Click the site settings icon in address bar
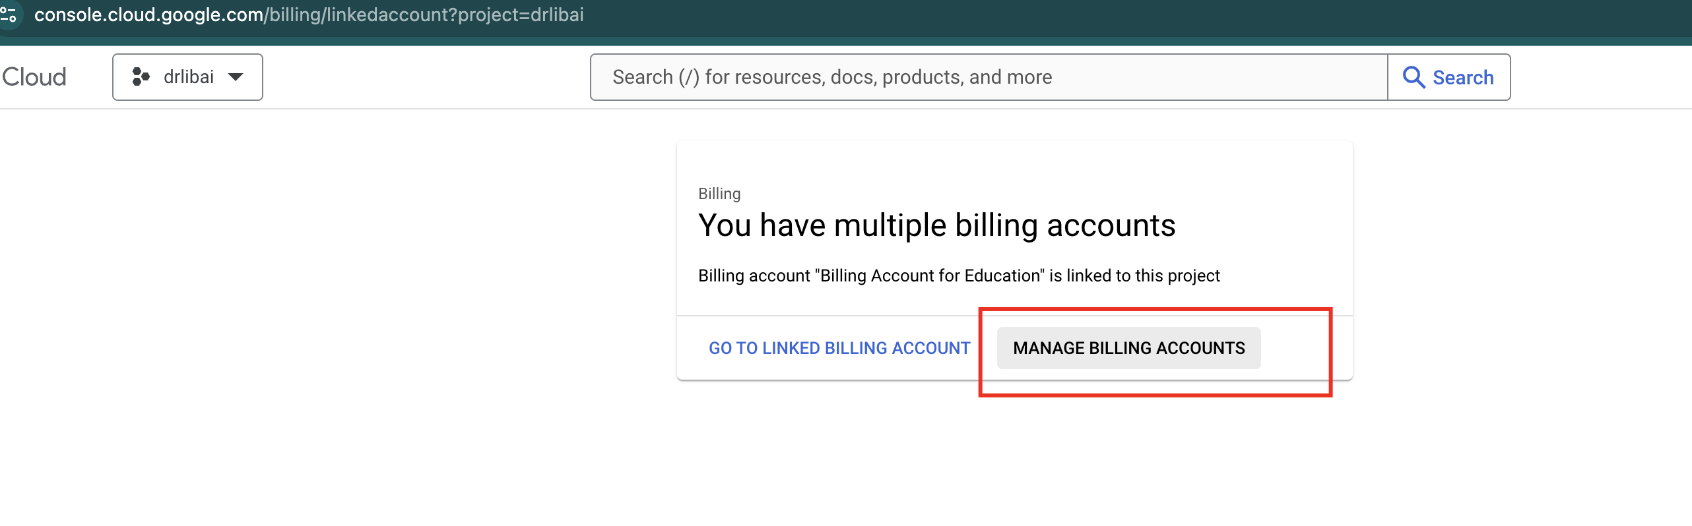 click(9, 14)
